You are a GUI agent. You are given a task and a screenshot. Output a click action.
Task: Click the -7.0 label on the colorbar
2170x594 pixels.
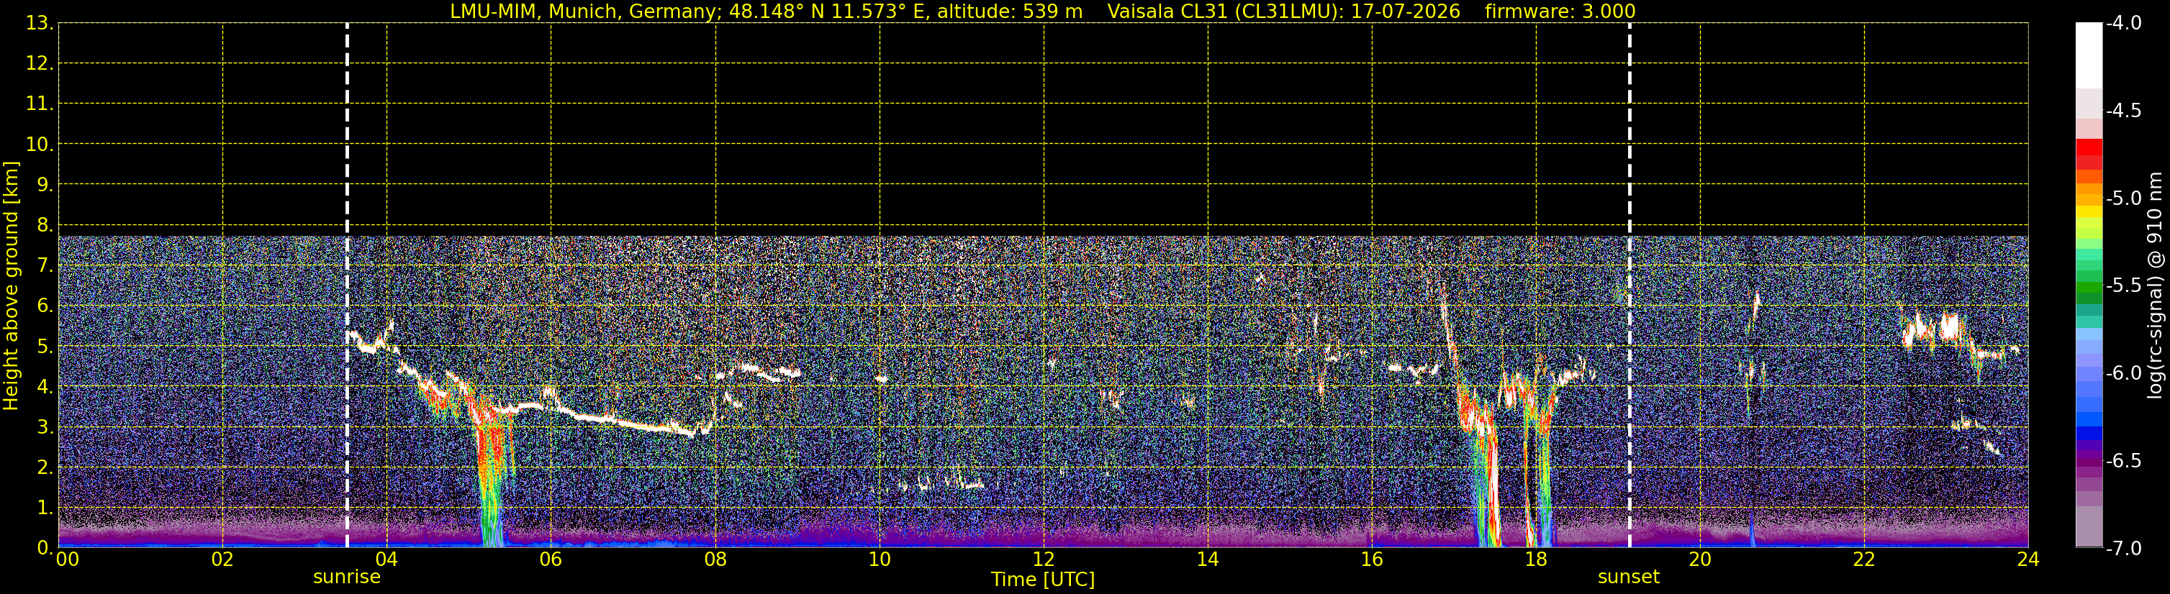point(2122,549)
